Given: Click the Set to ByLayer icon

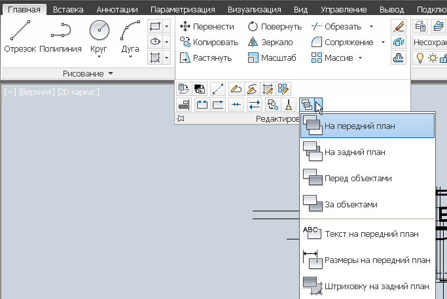Looking at the screenshot, I should tap(184, 88).
